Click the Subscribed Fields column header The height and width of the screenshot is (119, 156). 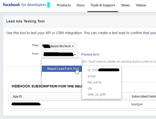[143, 96]
